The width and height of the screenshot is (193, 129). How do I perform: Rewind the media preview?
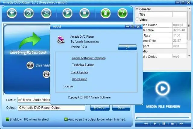(146, 124)
